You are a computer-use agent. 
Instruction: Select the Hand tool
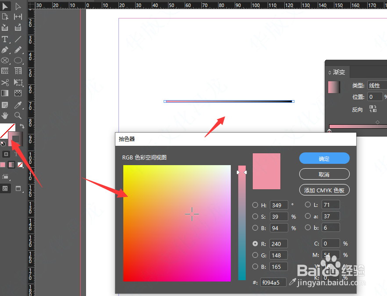click(5, 116)
